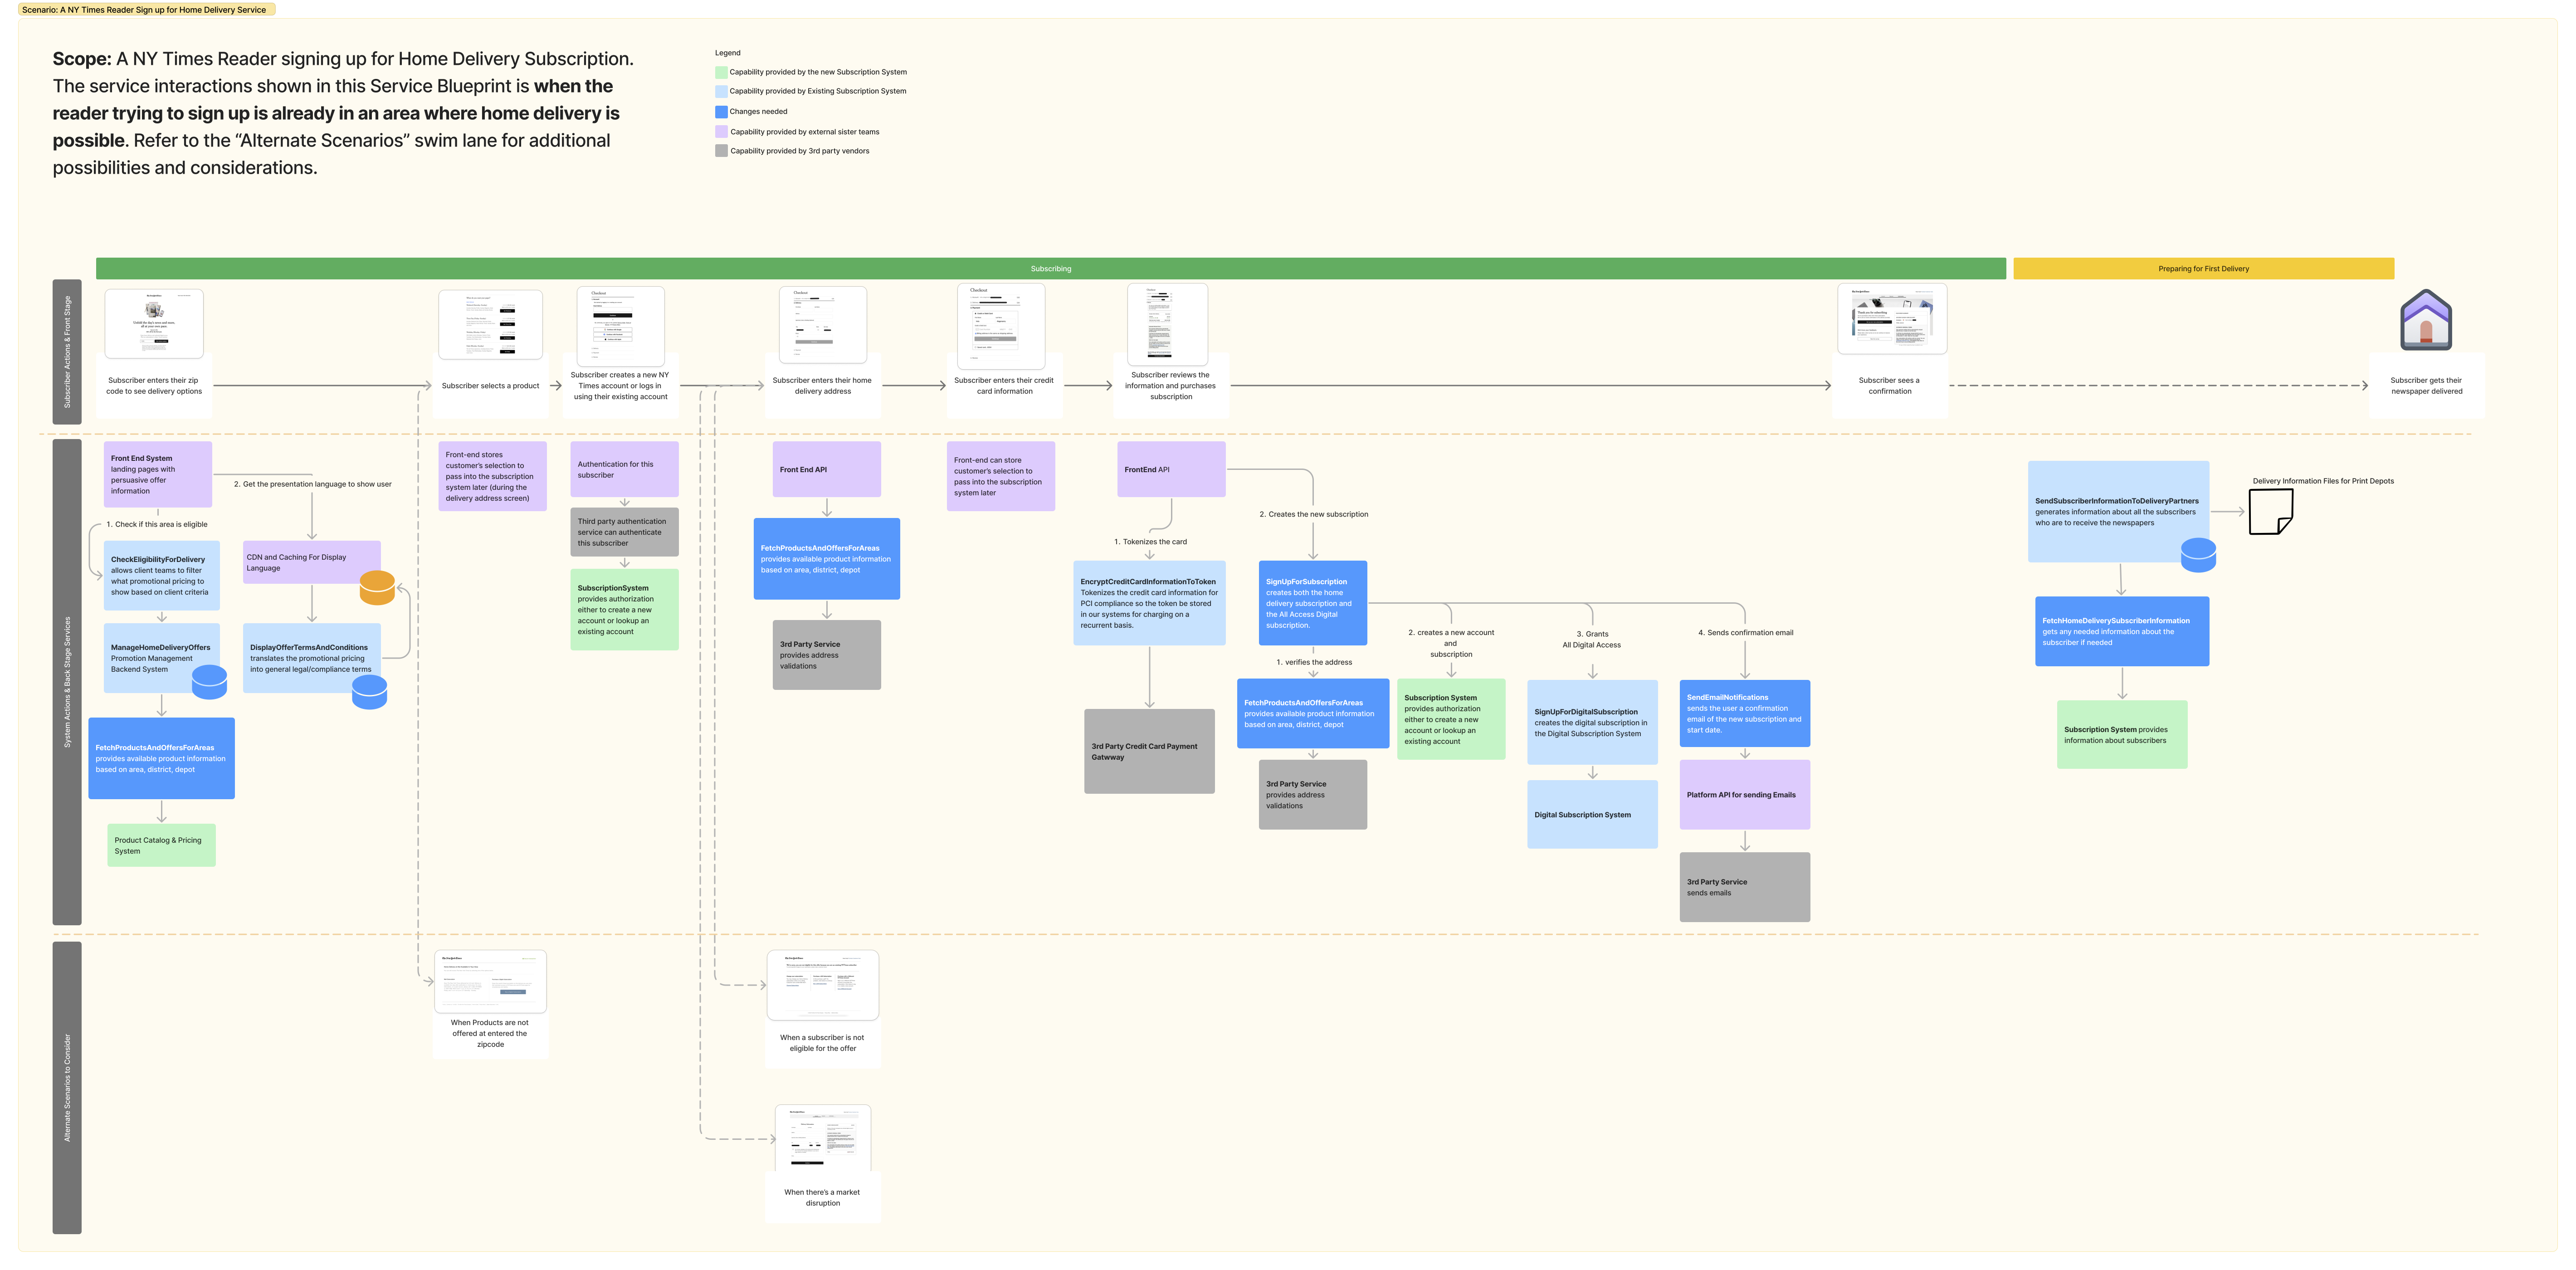The height and width of the screenshot is (1270, 2576).
Task: Click the SendSubscriberInformationToDeliveryPartners box
Action: click(x=2118, y=512)
